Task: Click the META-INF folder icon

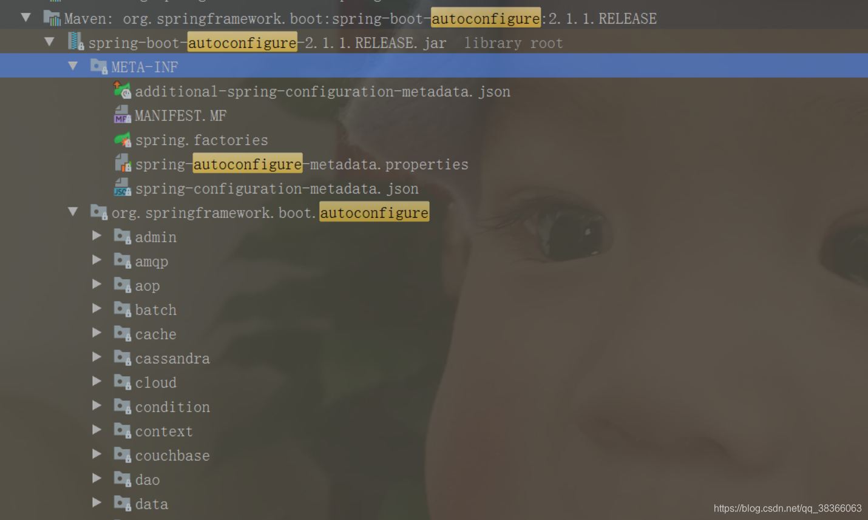Action: 99,66
